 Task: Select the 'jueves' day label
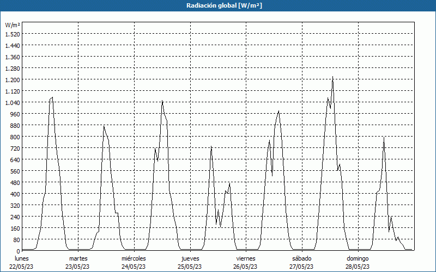tap(190, 258)
